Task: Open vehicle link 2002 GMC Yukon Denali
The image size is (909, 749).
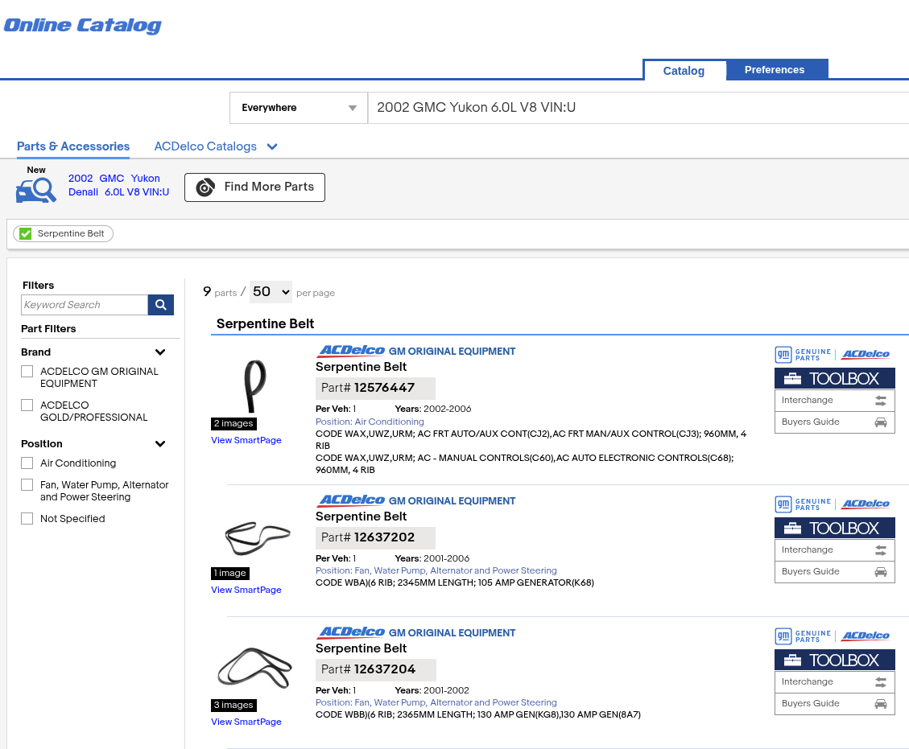Action: pyautogui.click(x=119, y=185)
